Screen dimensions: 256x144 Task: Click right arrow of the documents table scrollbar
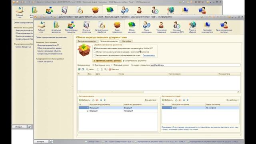coord(239,92)
